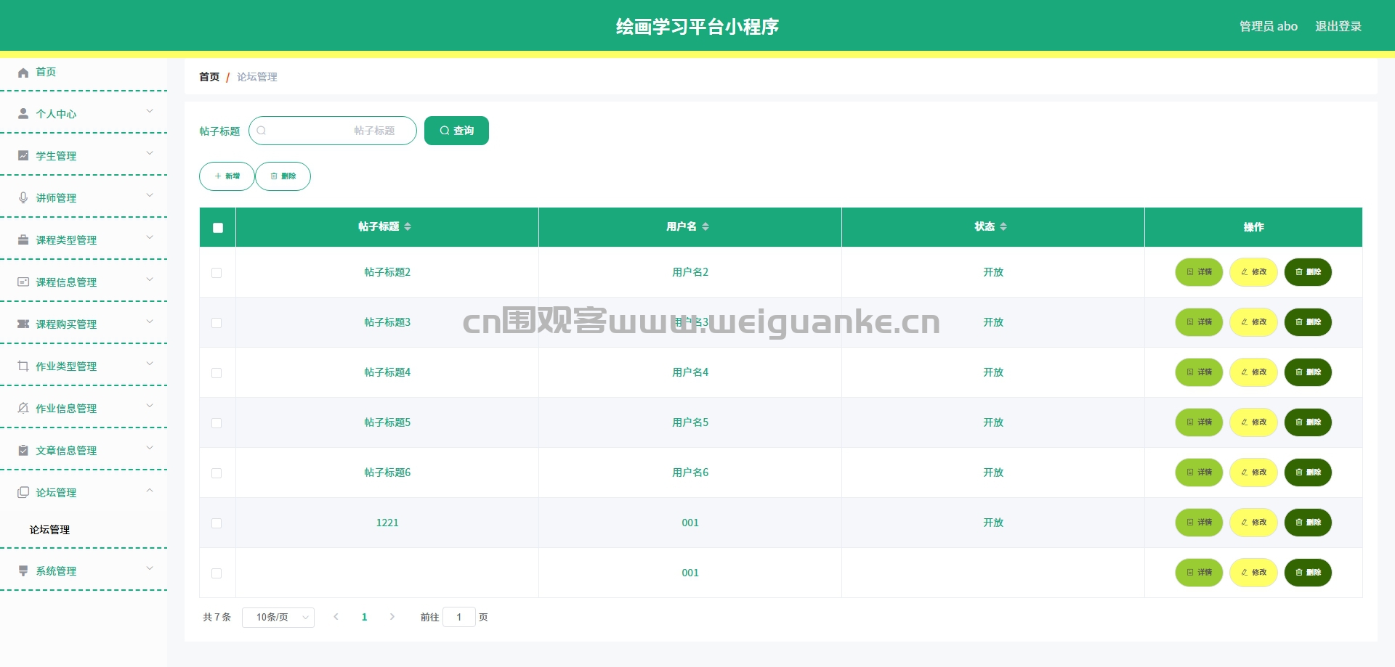This screenshot has height=667, width=1395.
Task: Expand 课程信息管理 chevron
Action: coord(150,279)
